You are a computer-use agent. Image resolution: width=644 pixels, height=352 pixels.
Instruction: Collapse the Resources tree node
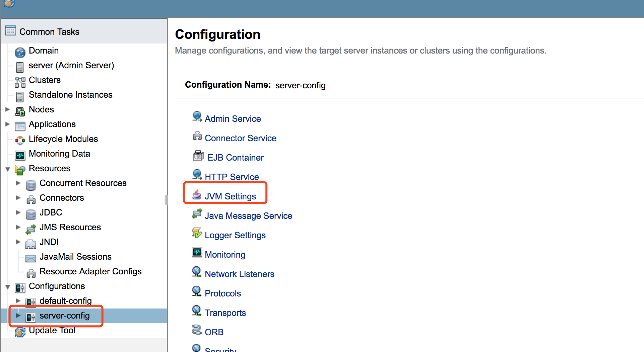[x=8, y=169]
